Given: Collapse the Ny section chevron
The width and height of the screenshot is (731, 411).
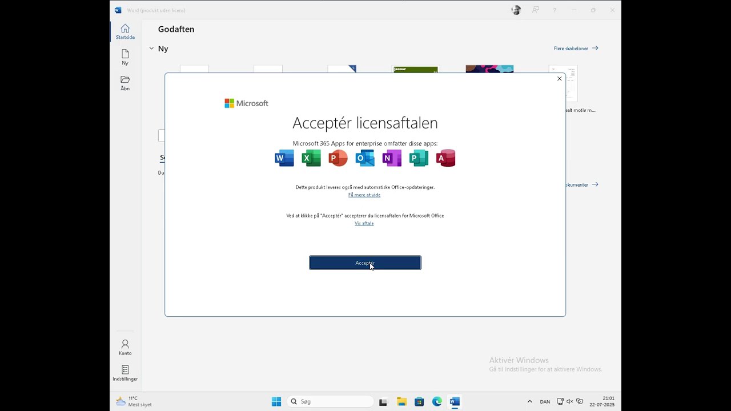Looking at the screenshot, I should point(151,49).
